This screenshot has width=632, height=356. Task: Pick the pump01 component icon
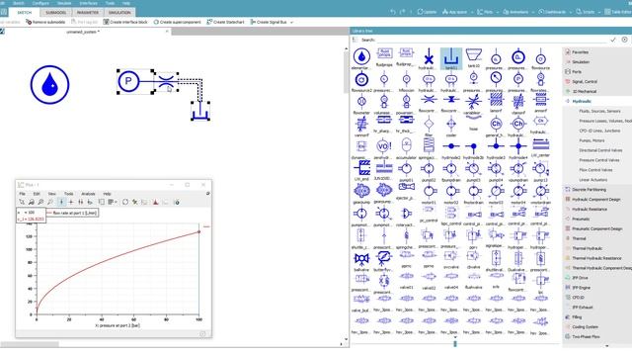[406, 169]
